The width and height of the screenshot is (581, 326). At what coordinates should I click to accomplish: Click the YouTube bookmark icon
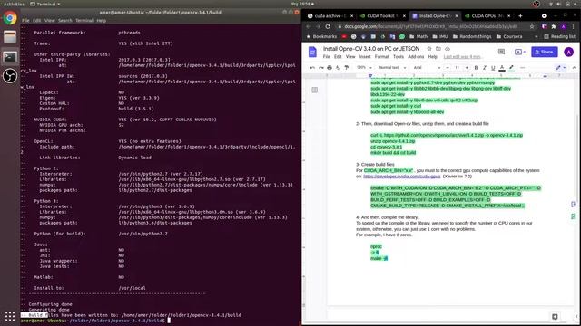pos(344,36)
